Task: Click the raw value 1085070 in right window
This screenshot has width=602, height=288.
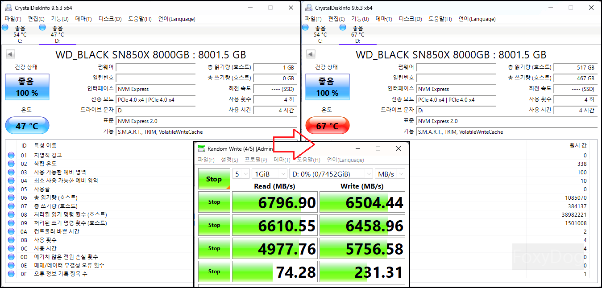Action: point(576,197)
